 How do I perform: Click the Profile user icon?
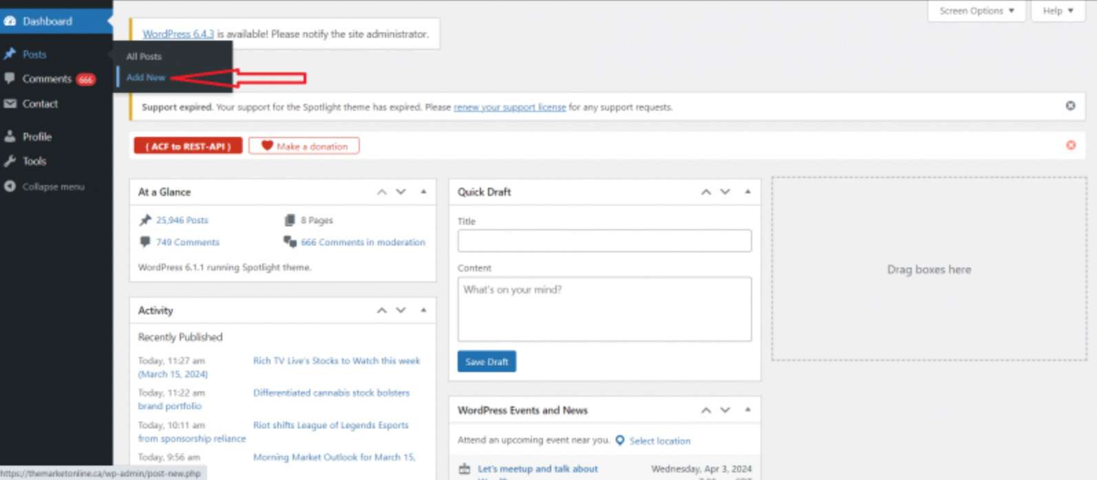click(x=10, y=137)
